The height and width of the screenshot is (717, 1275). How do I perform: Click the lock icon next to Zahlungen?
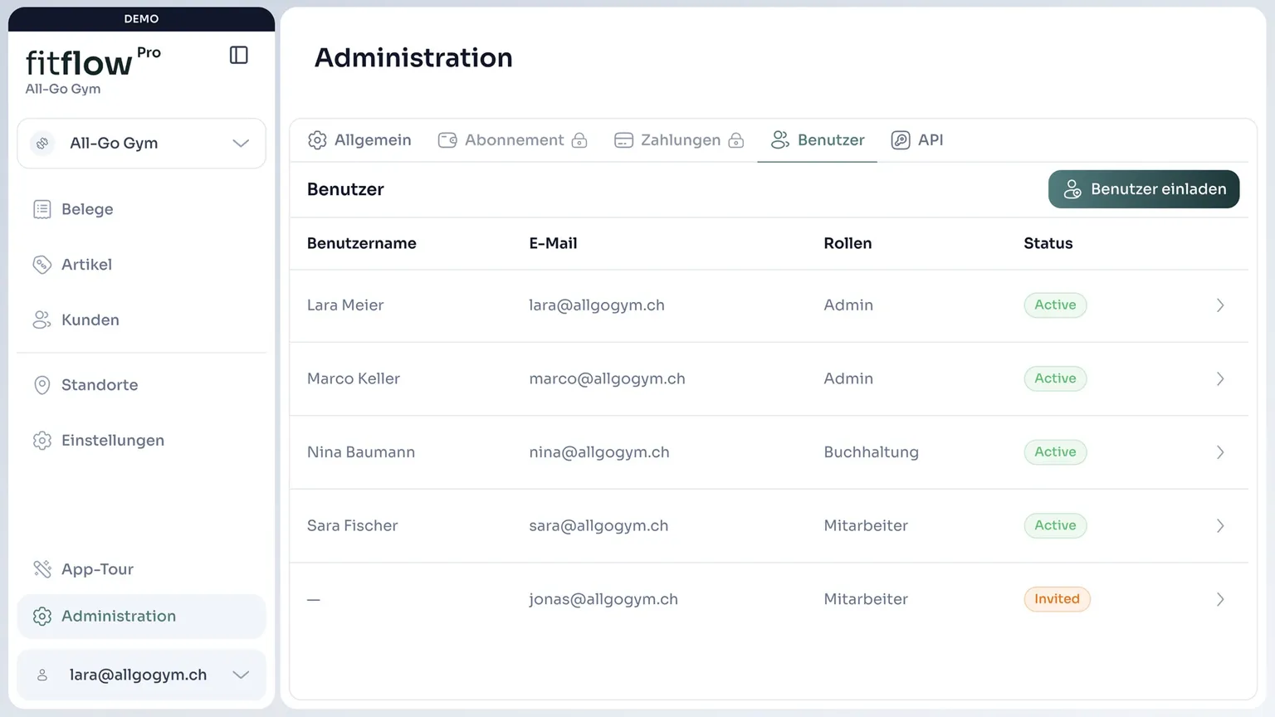(735, 140)
